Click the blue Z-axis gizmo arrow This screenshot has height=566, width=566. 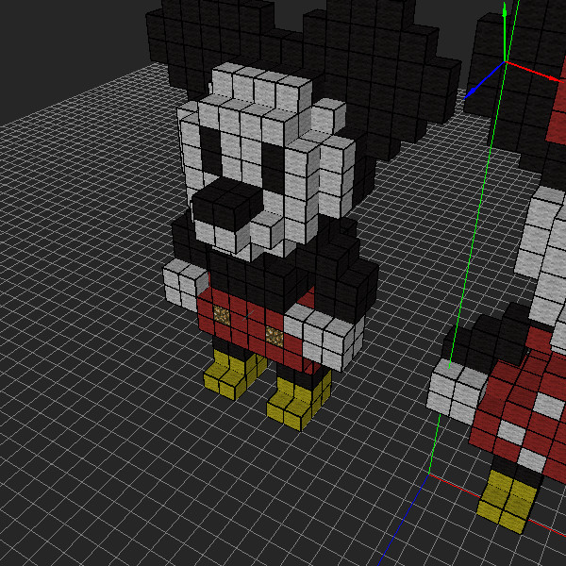pyautogui.click(x=484, y=80)
